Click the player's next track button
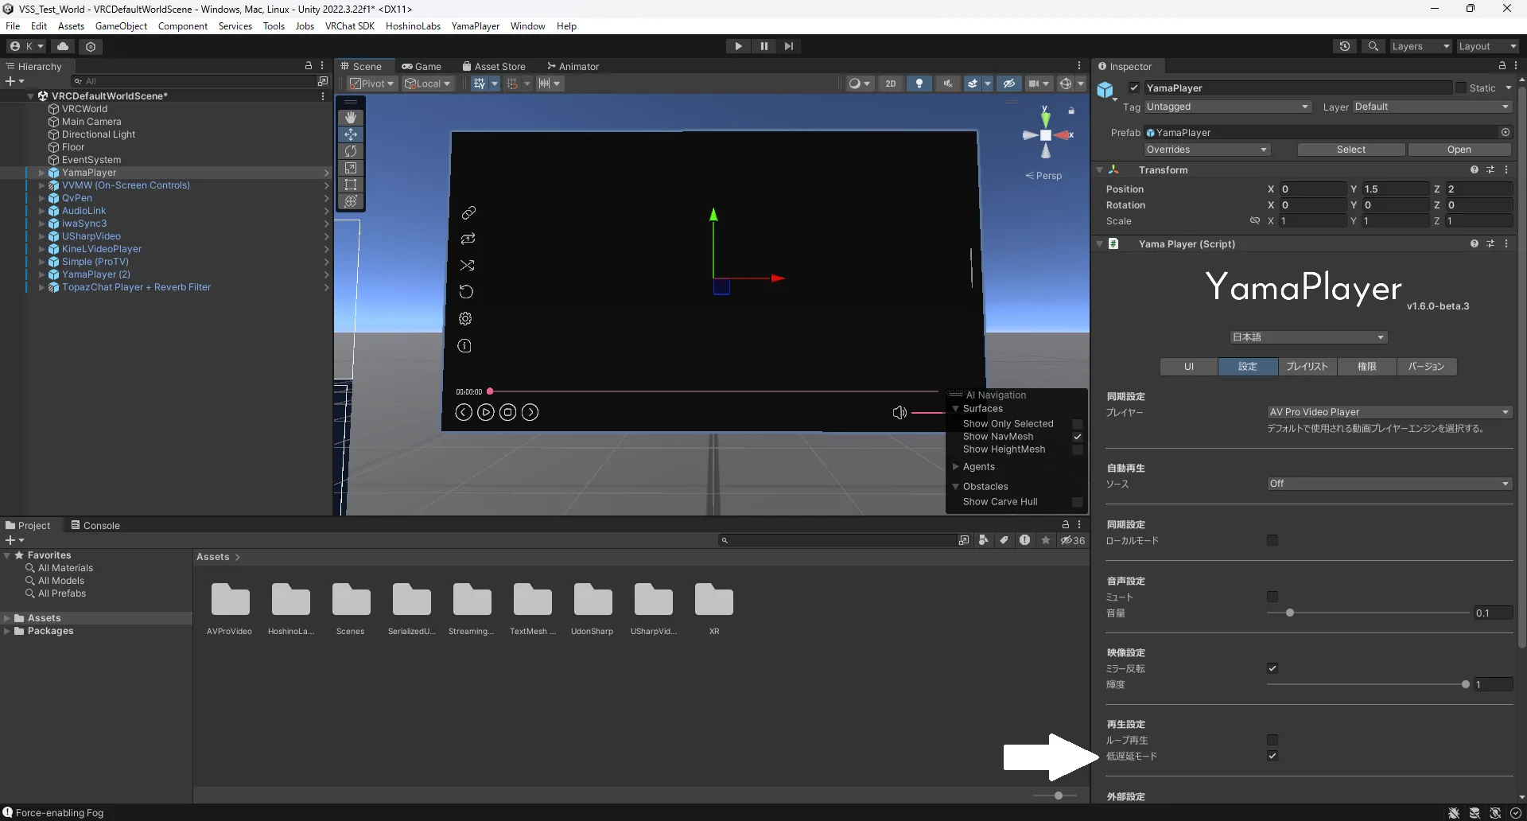 (x=530, y=412)
